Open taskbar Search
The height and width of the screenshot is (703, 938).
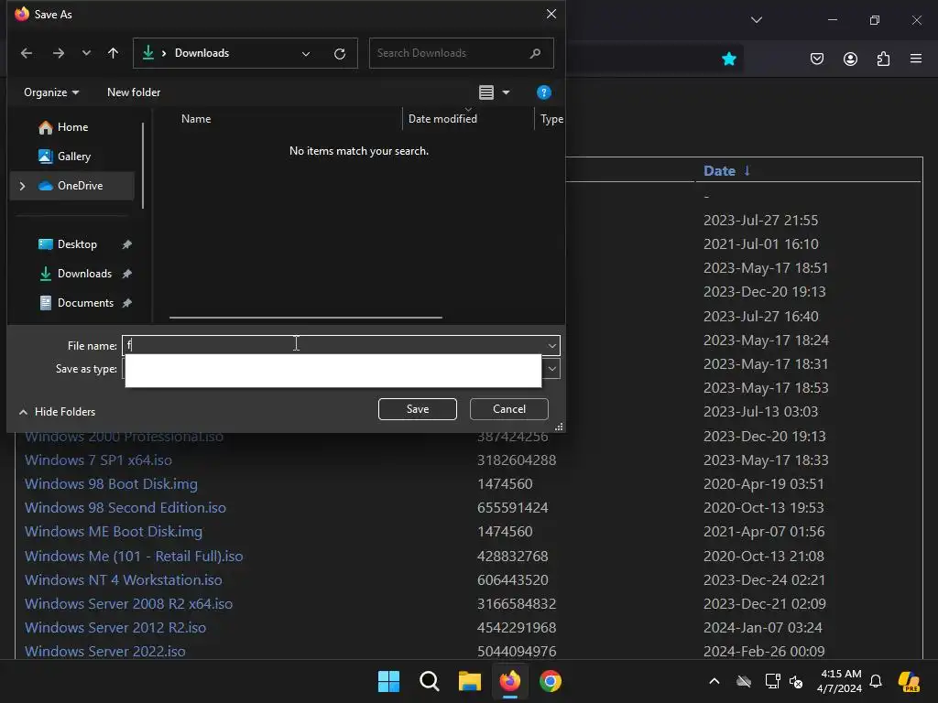click(429, 681)
